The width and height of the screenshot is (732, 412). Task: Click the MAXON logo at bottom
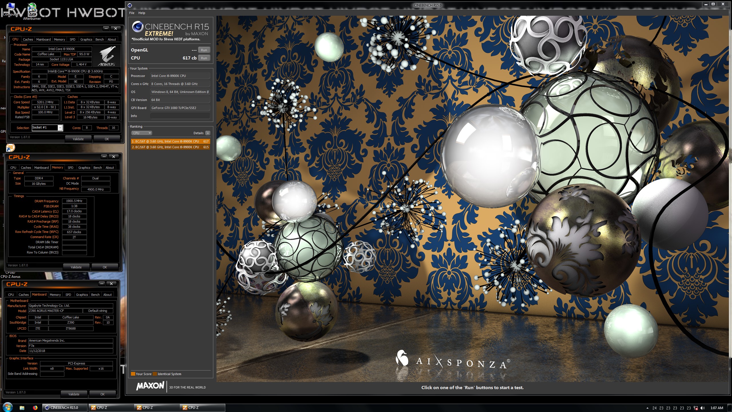click(x=150, y=386)
